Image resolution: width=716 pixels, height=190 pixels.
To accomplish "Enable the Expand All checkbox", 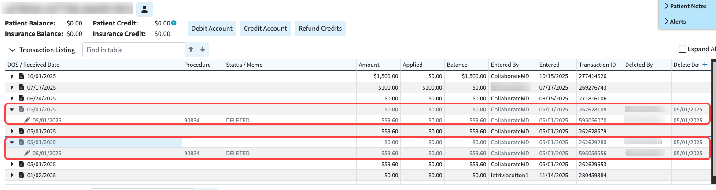I will point(682,49).
